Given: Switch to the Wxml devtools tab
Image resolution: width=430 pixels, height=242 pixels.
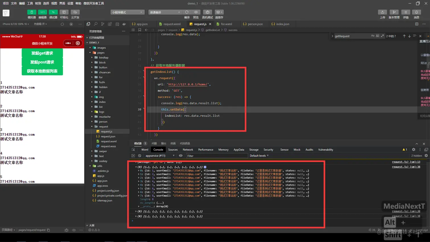Looking at the screenshot, I should tap(145, 150).
